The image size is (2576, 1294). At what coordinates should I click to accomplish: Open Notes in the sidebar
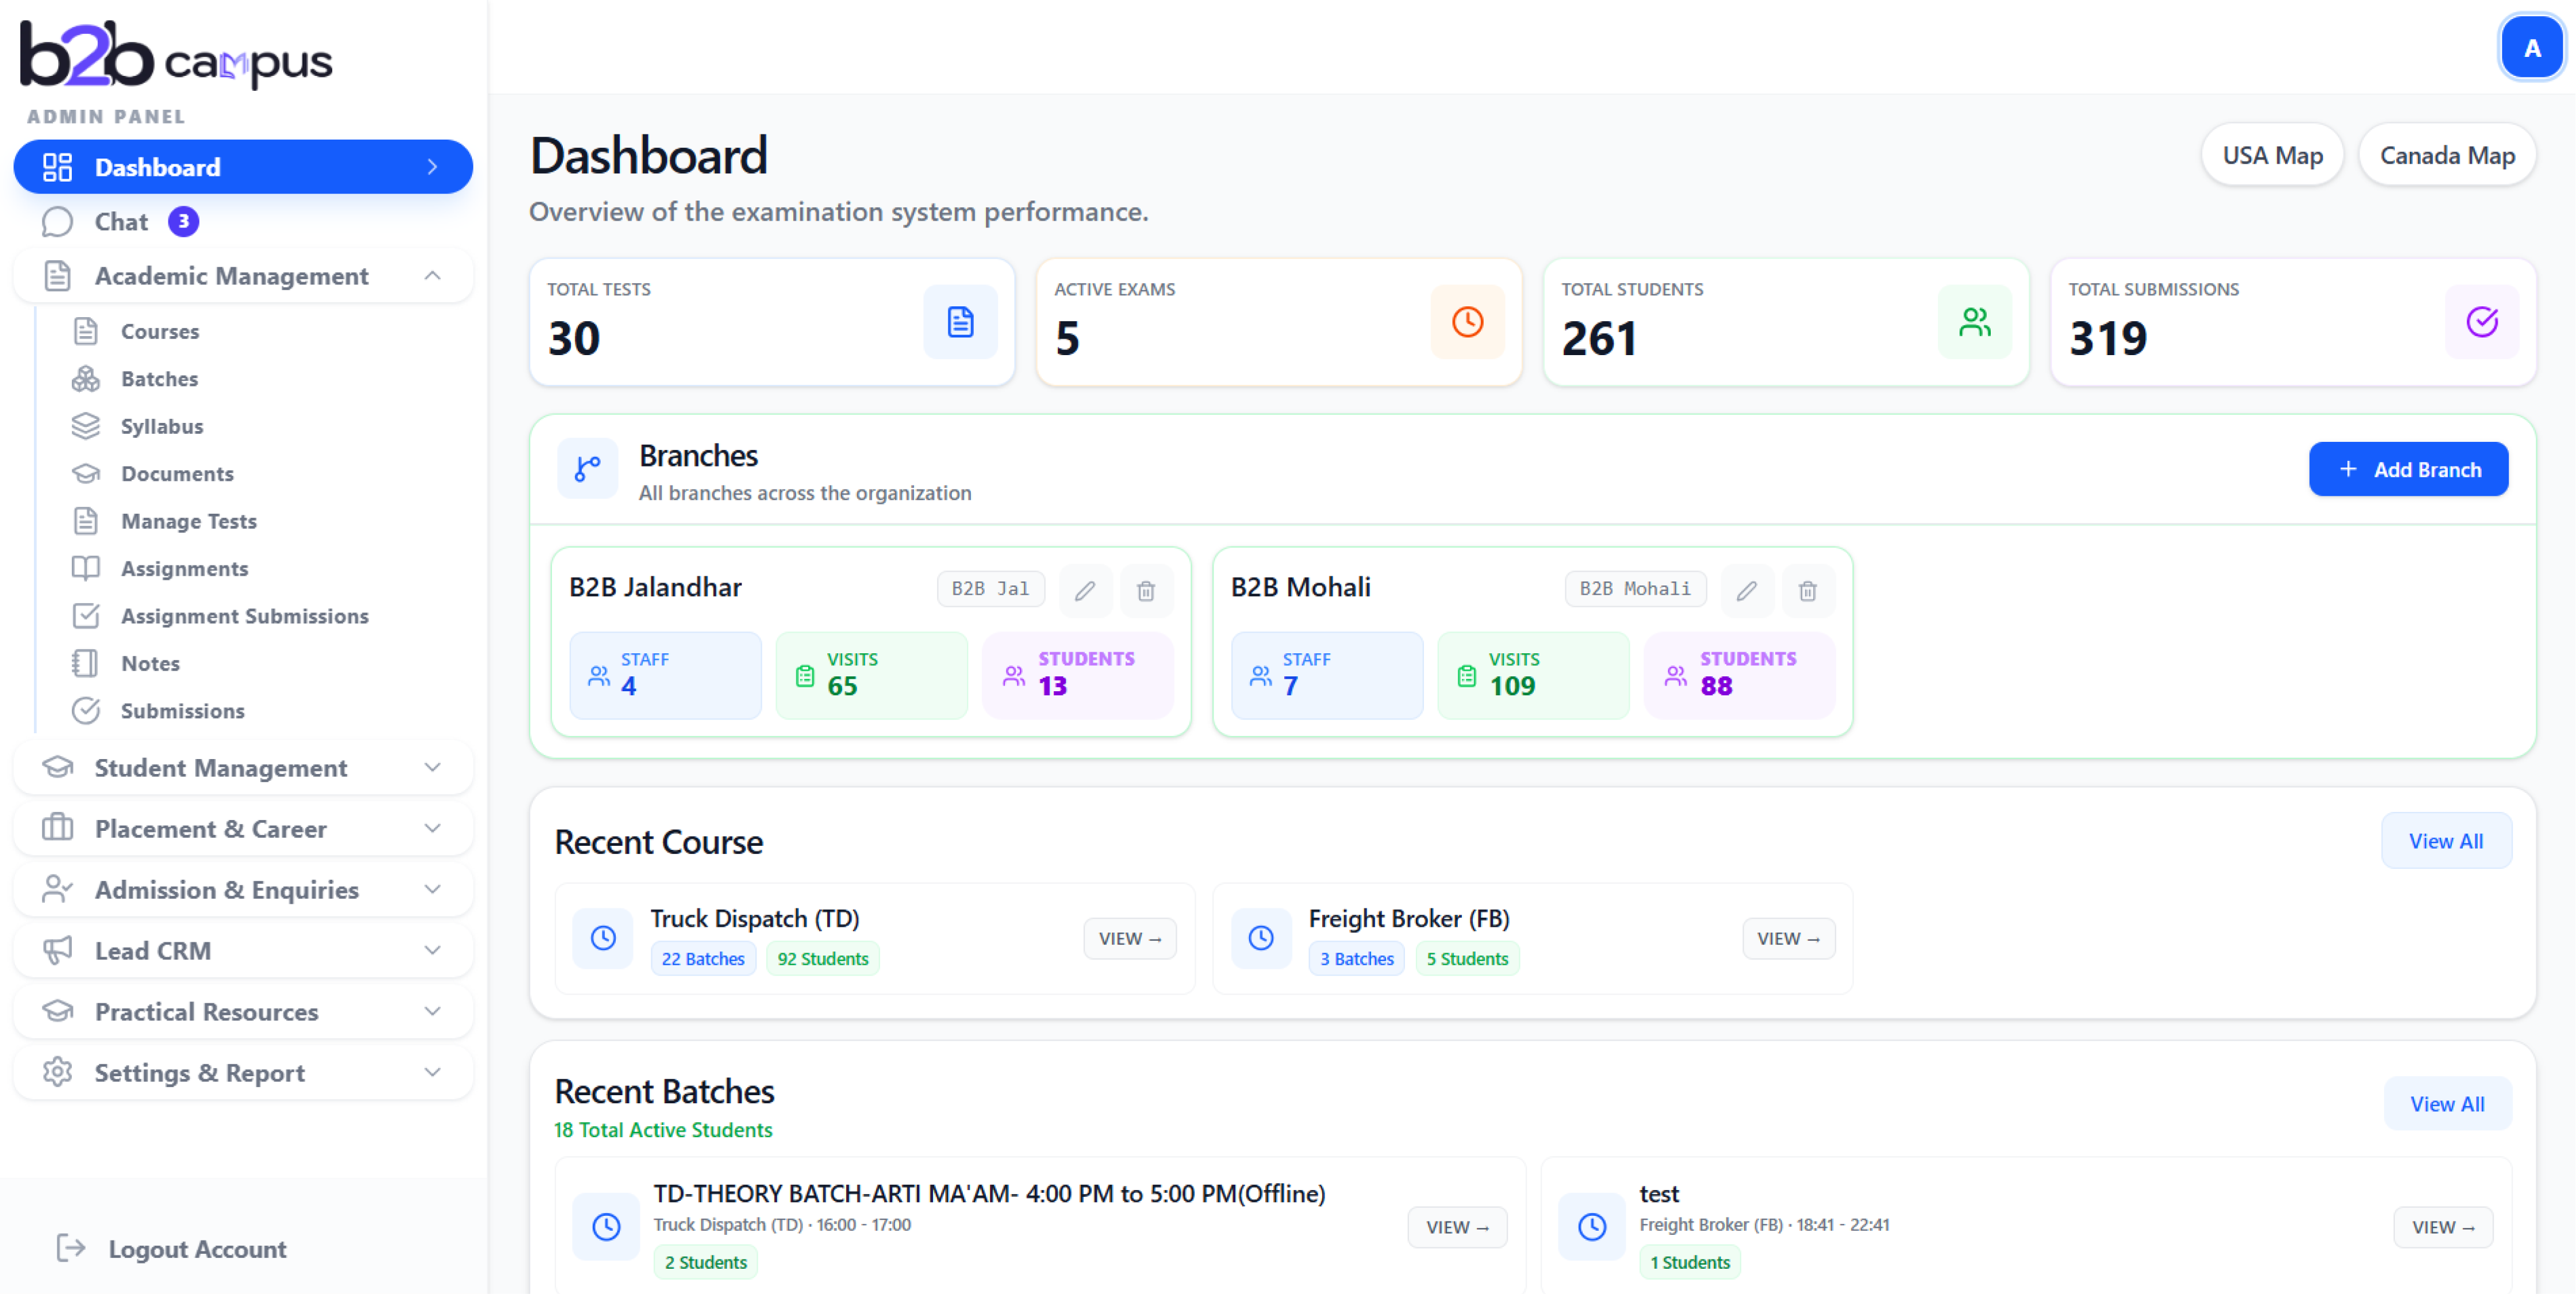coord(150,664)
